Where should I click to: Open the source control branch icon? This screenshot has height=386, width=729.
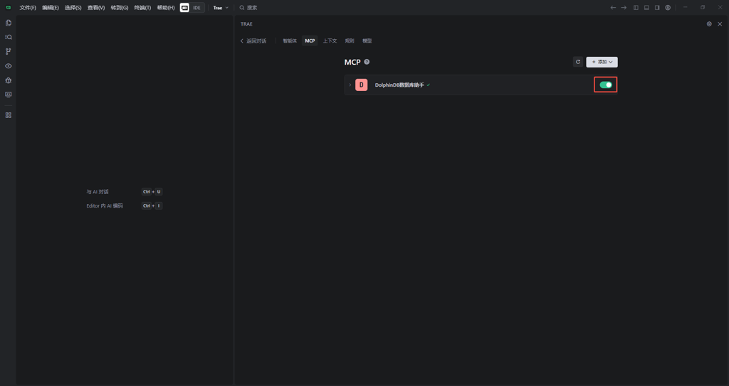point(9,51)
